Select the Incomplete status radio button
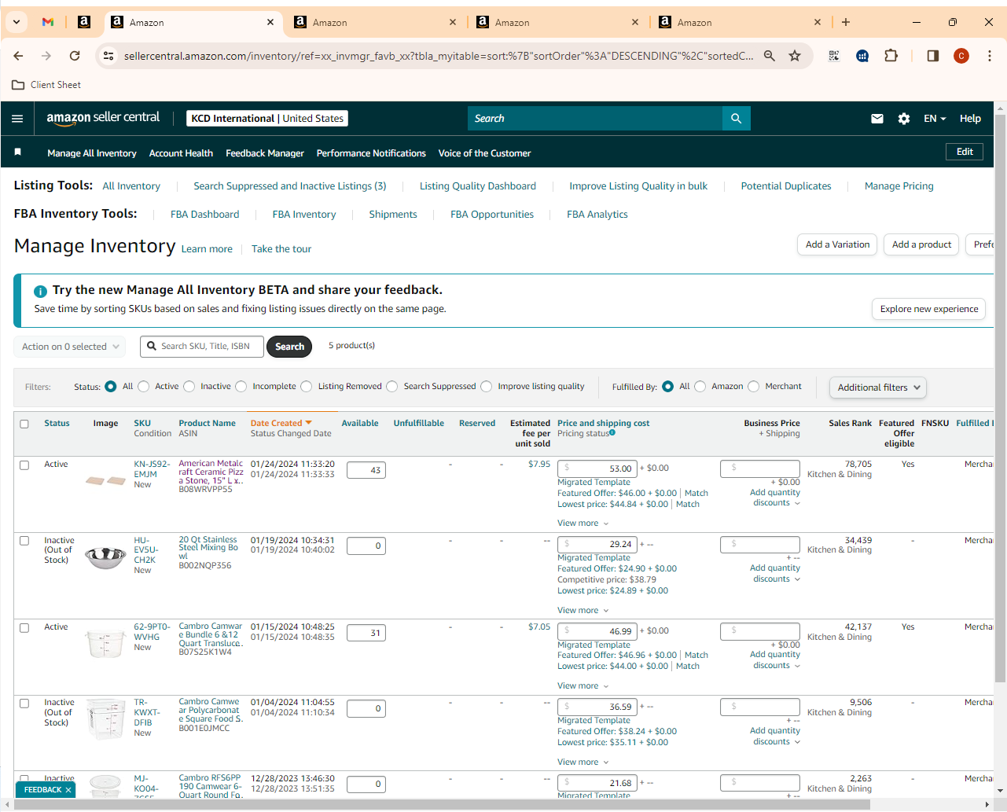Screen dimensions: 1007x812 tap(241, 387)
